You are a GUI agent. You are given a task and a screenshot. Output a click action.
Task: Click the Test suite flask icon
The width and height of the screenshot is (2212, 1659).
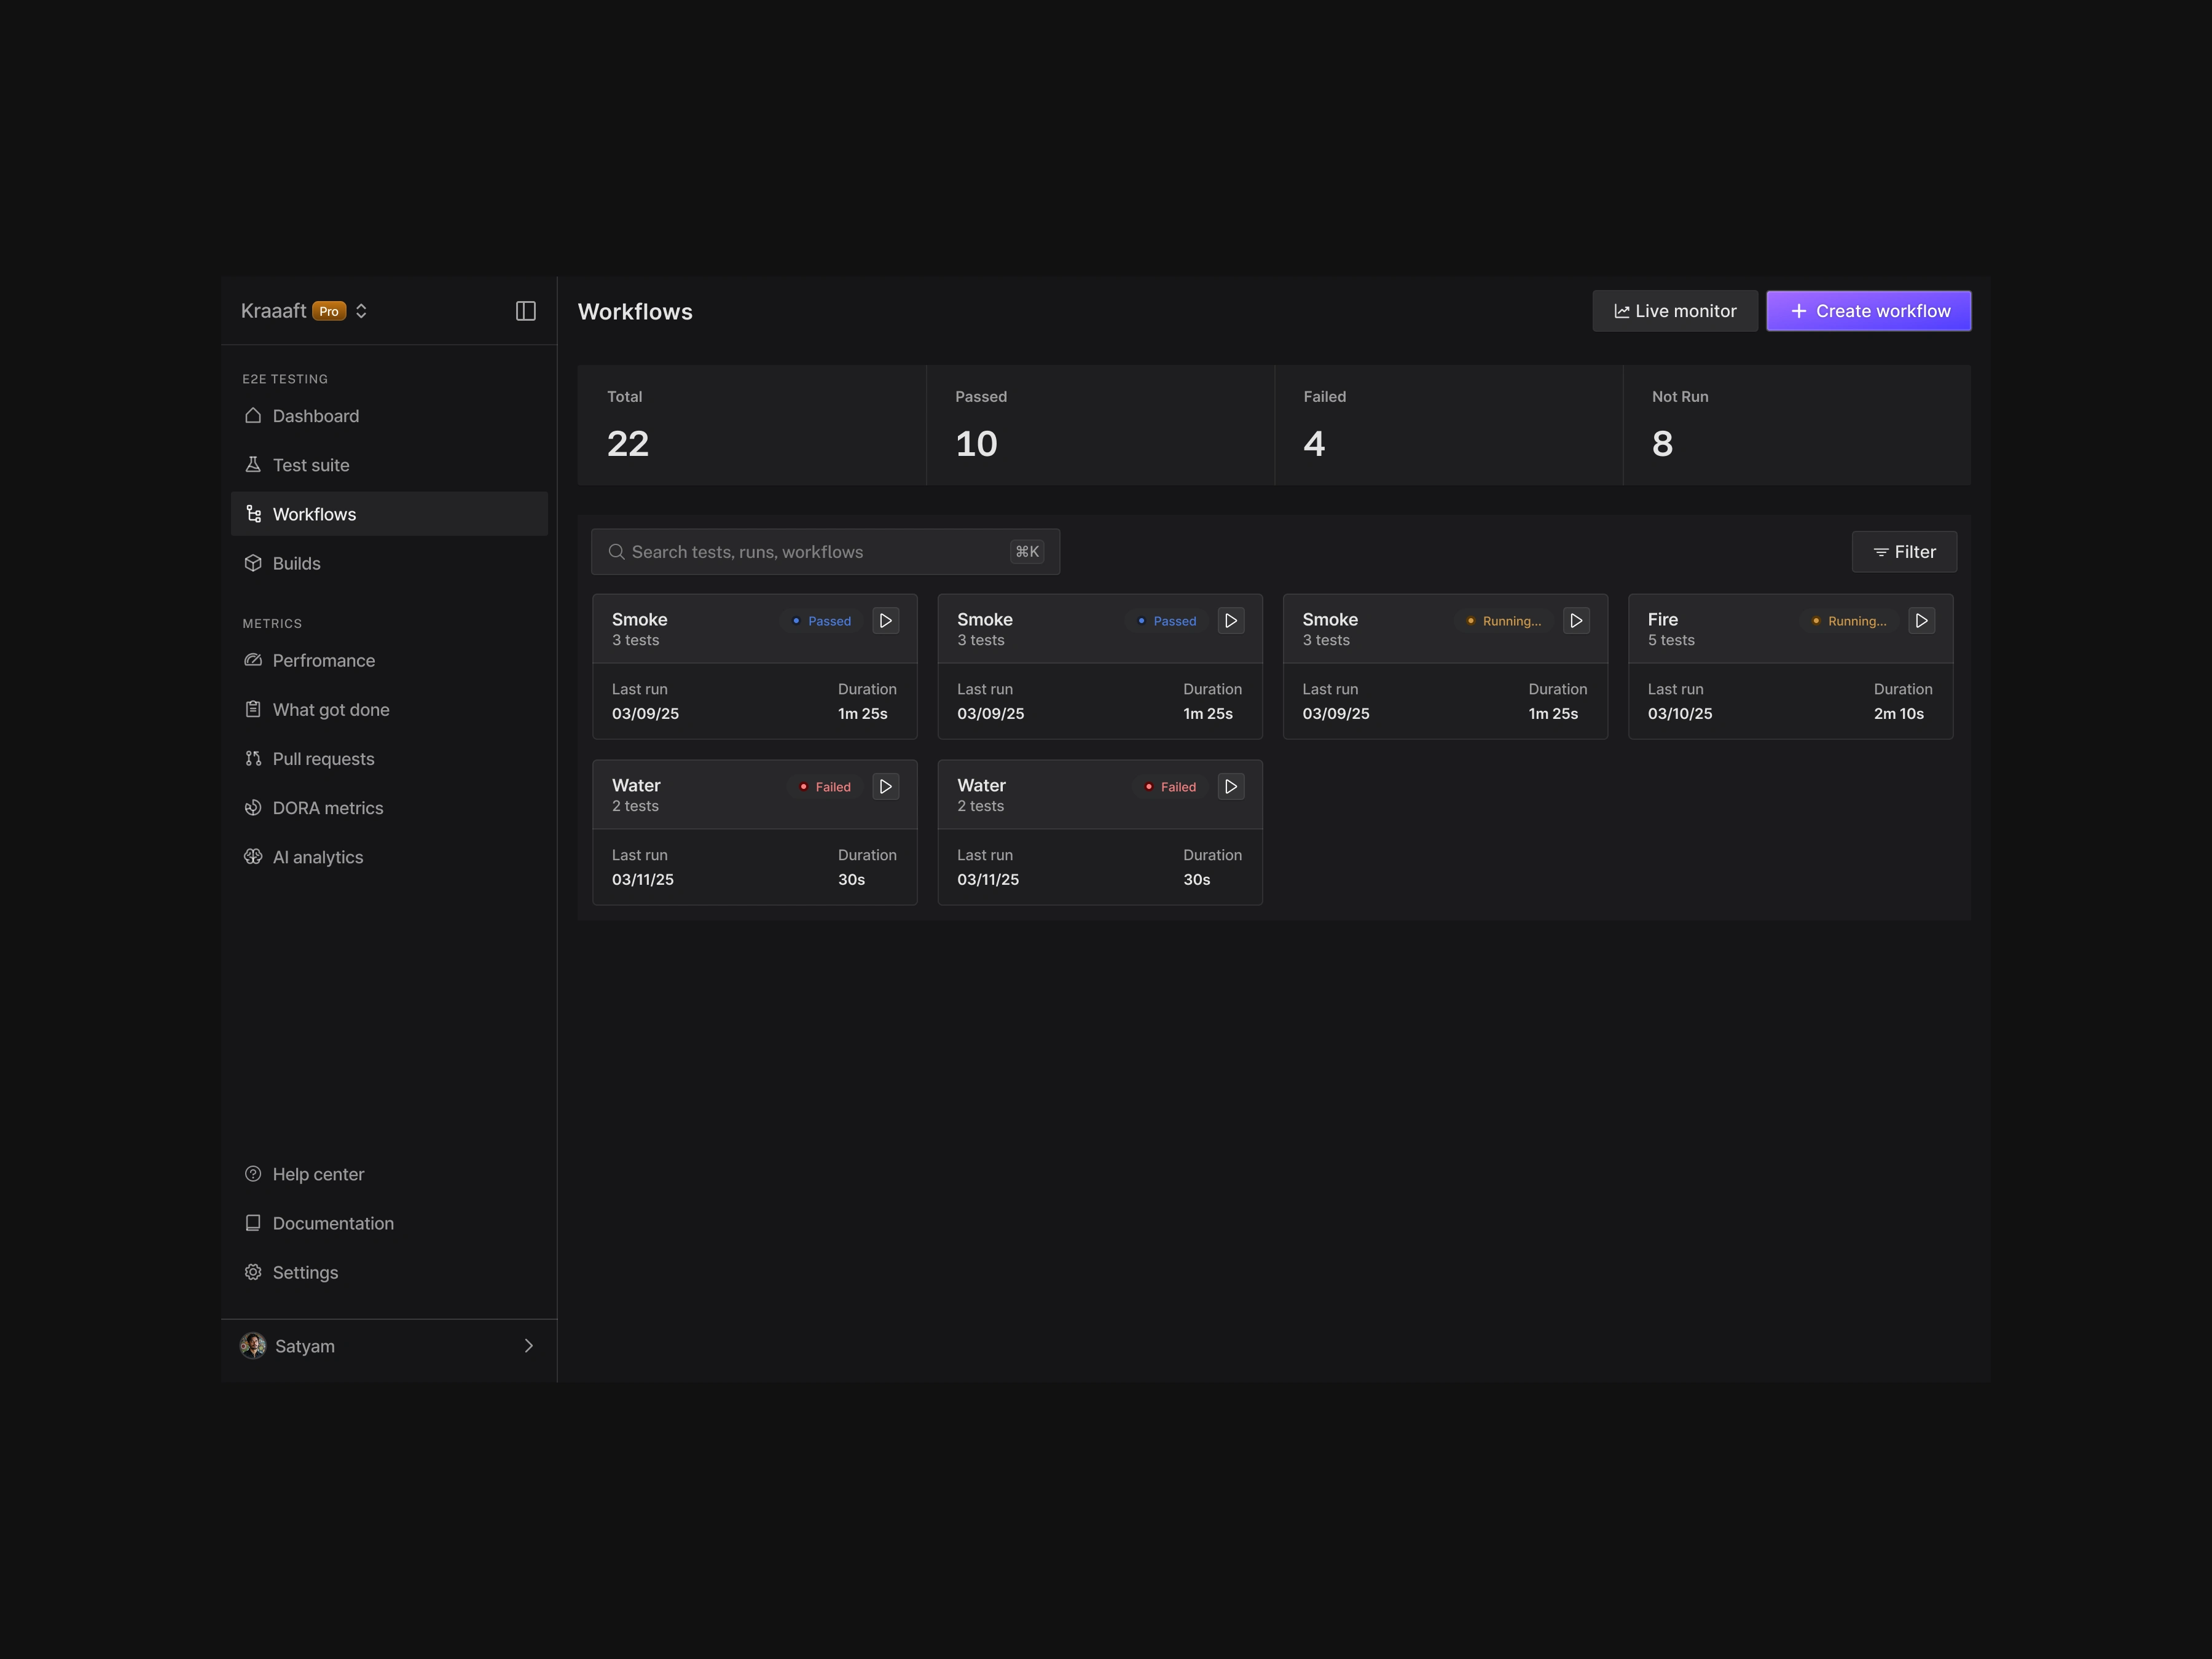click(253, 465)
